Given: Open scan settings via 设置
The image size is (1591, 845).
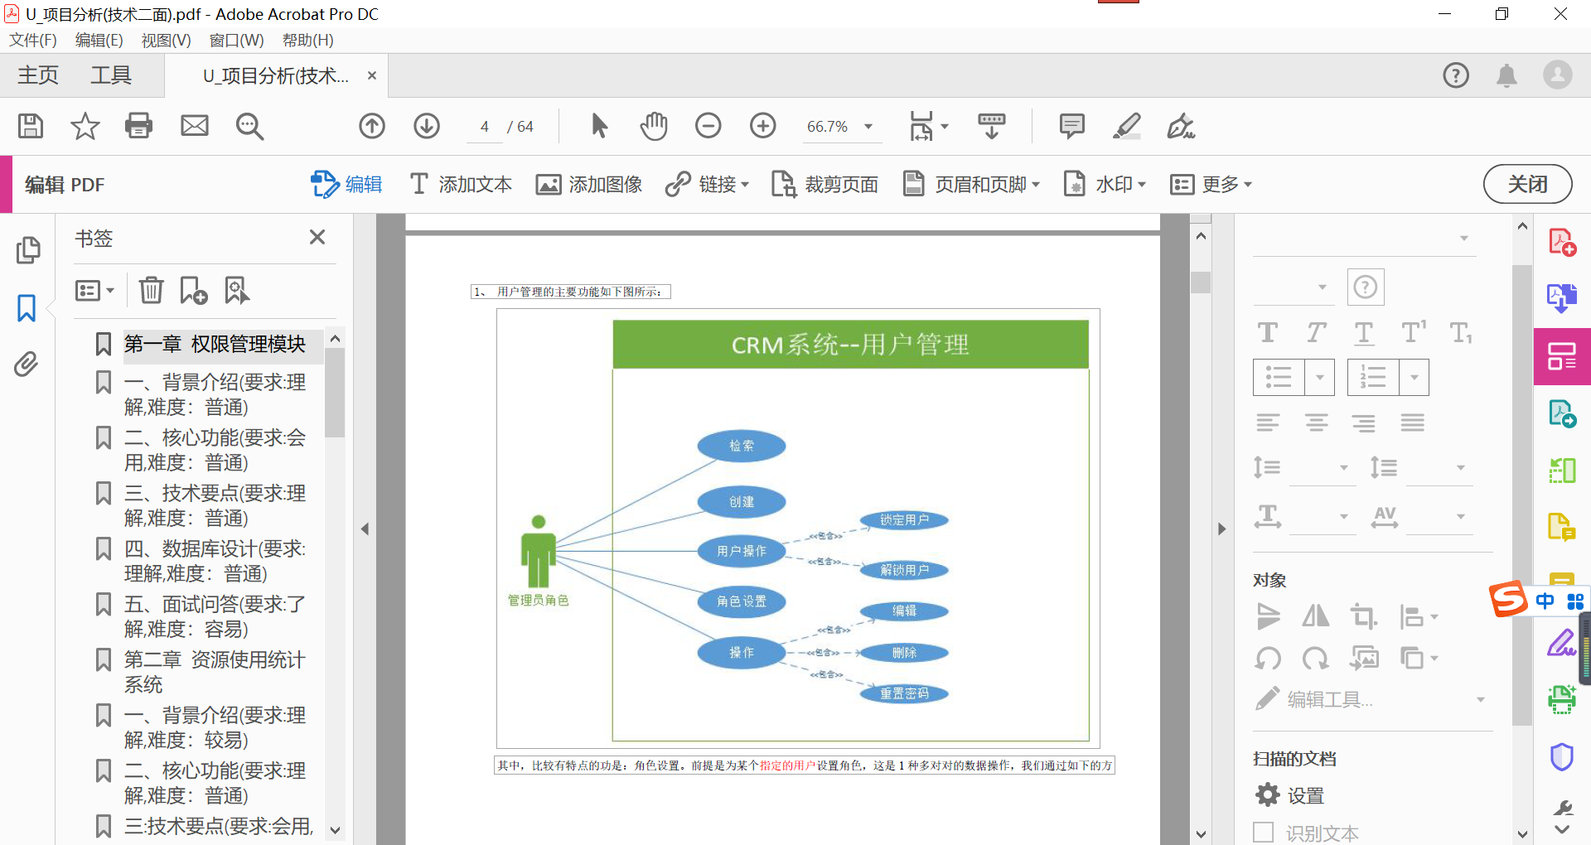Looking at the screenshot, I should (x=1305, y=794).
